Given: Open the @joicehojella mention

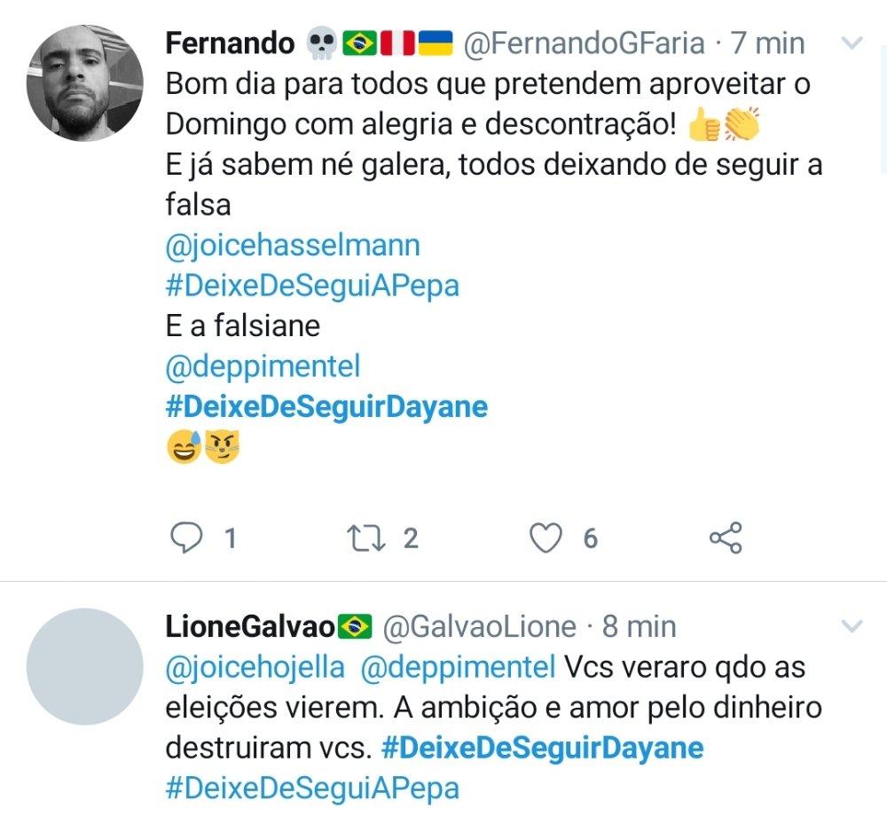Looking at the screenshot, I should [x=255, y=667].
